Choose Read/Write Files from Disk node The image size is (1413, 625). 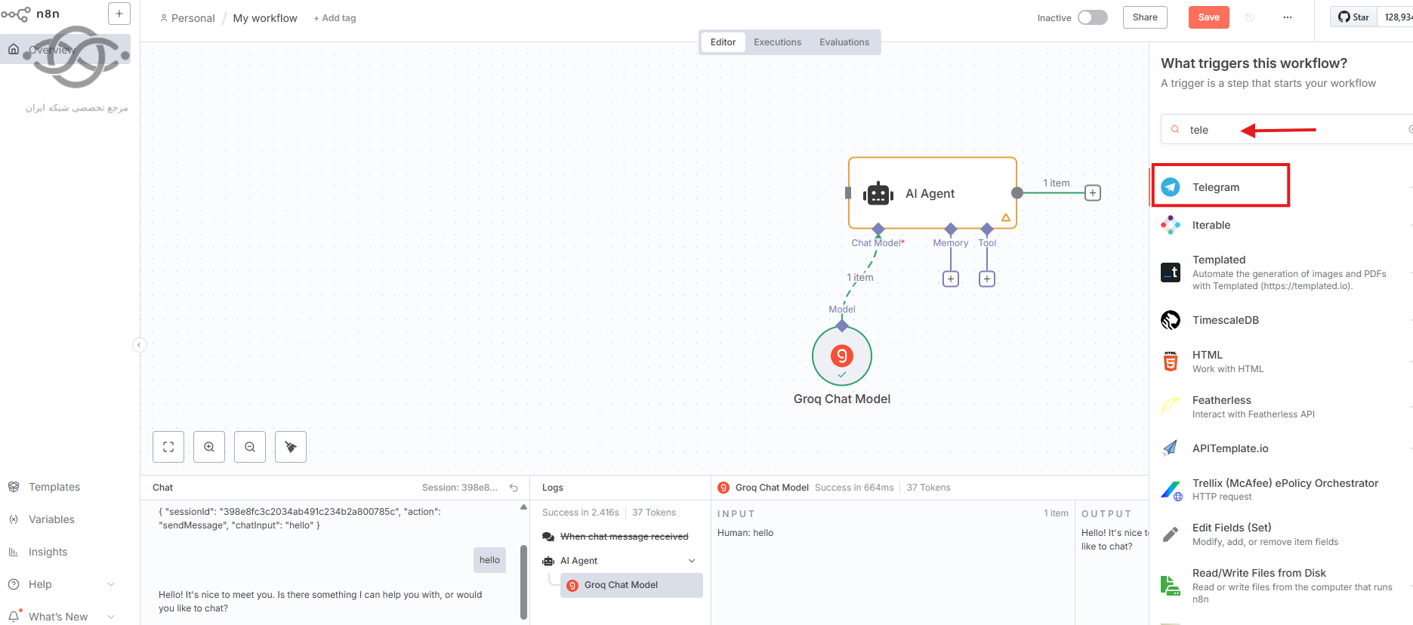[x=1282, y=585]
